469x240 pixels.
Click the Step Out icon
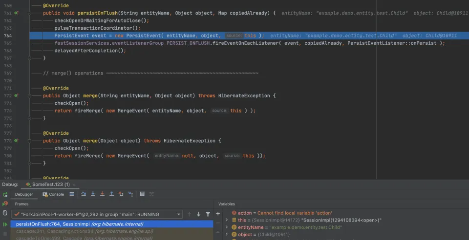pos(111,194)
